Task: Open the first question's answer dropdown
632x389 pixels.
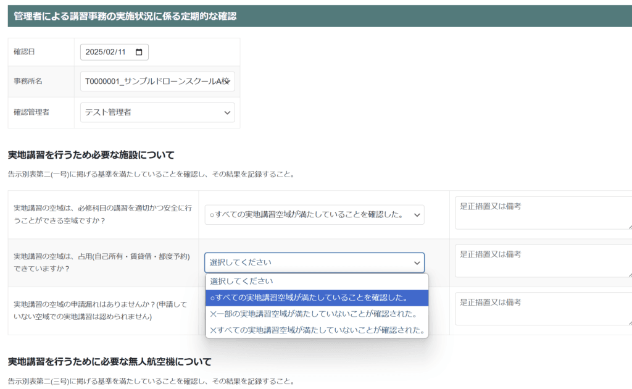Action: [314, 214]
